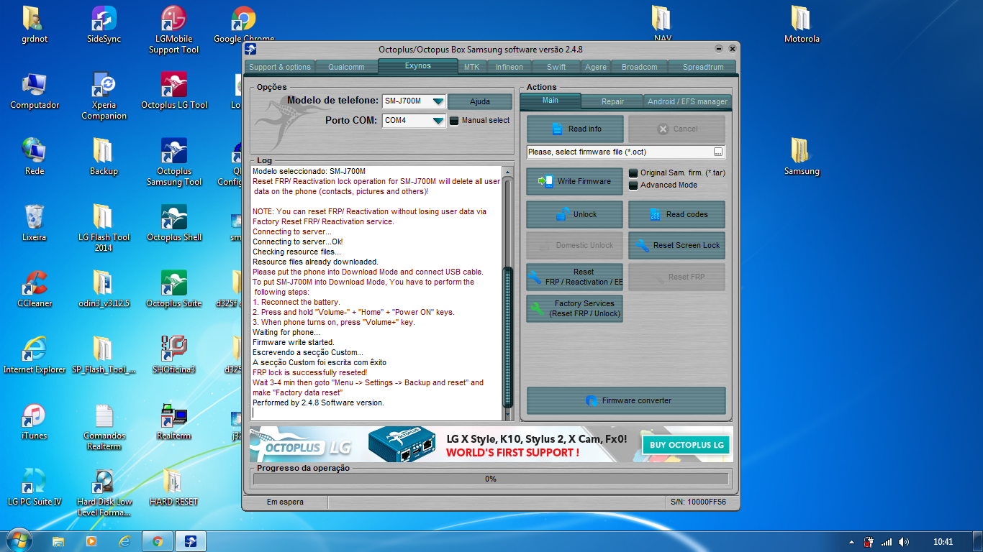Launch Octoplus Suite shortcut
Screen dimensions: 983x552
click(x=173, y=289)
